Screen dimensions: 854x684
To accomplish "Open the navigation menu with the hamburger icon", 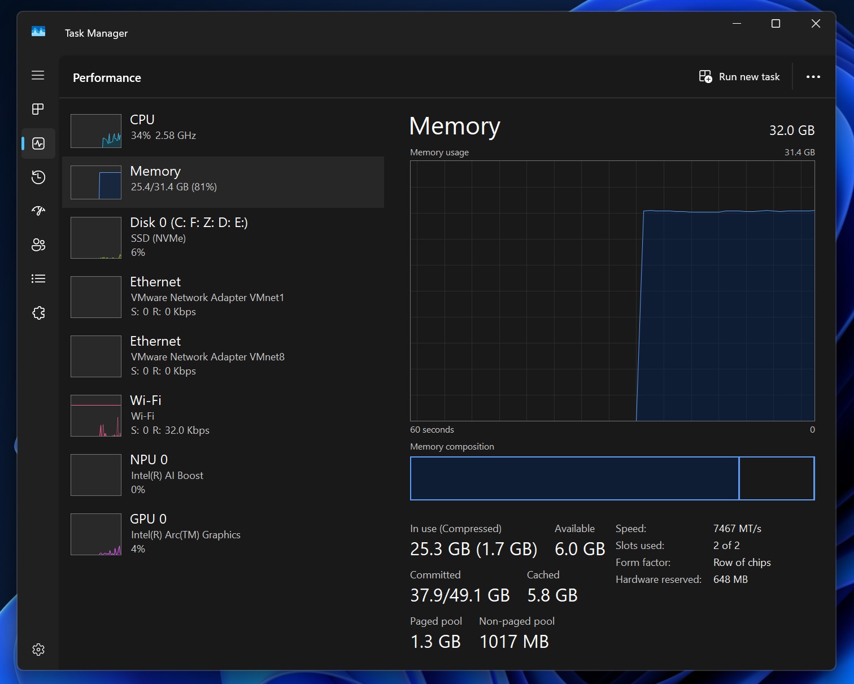I will [38, 75].
